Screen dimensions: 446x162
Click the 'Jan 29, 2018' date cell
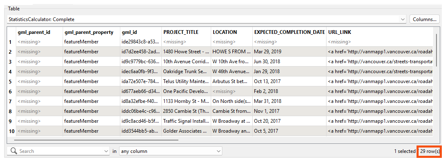289,71
